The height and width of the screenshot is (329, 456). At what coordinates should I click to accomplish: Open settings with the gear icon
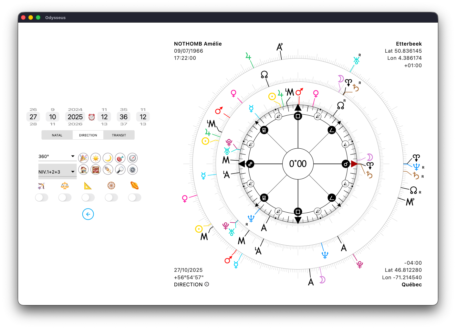(x=132, y=169)
